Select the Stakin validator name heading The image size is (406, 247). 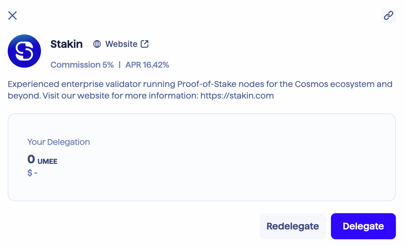[x=66, y=44]
